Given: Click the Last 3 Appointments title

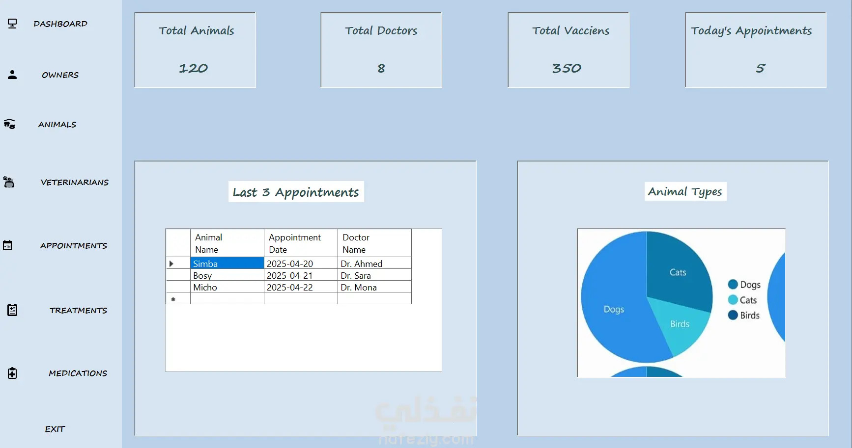Looking at the screenshot, I should click(x=296, y=192).
